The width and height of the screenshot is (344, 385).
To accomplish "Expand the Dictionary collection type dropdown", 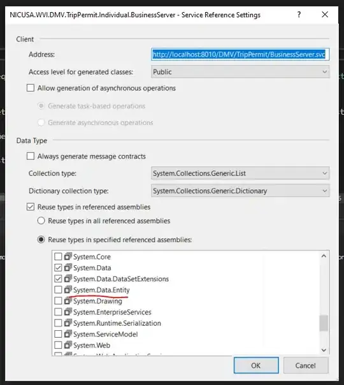I will click(240, 191).
